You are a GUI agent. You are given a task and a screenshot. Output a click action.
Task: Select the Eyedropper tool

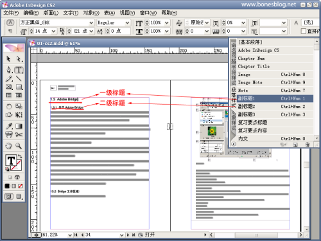8,126
